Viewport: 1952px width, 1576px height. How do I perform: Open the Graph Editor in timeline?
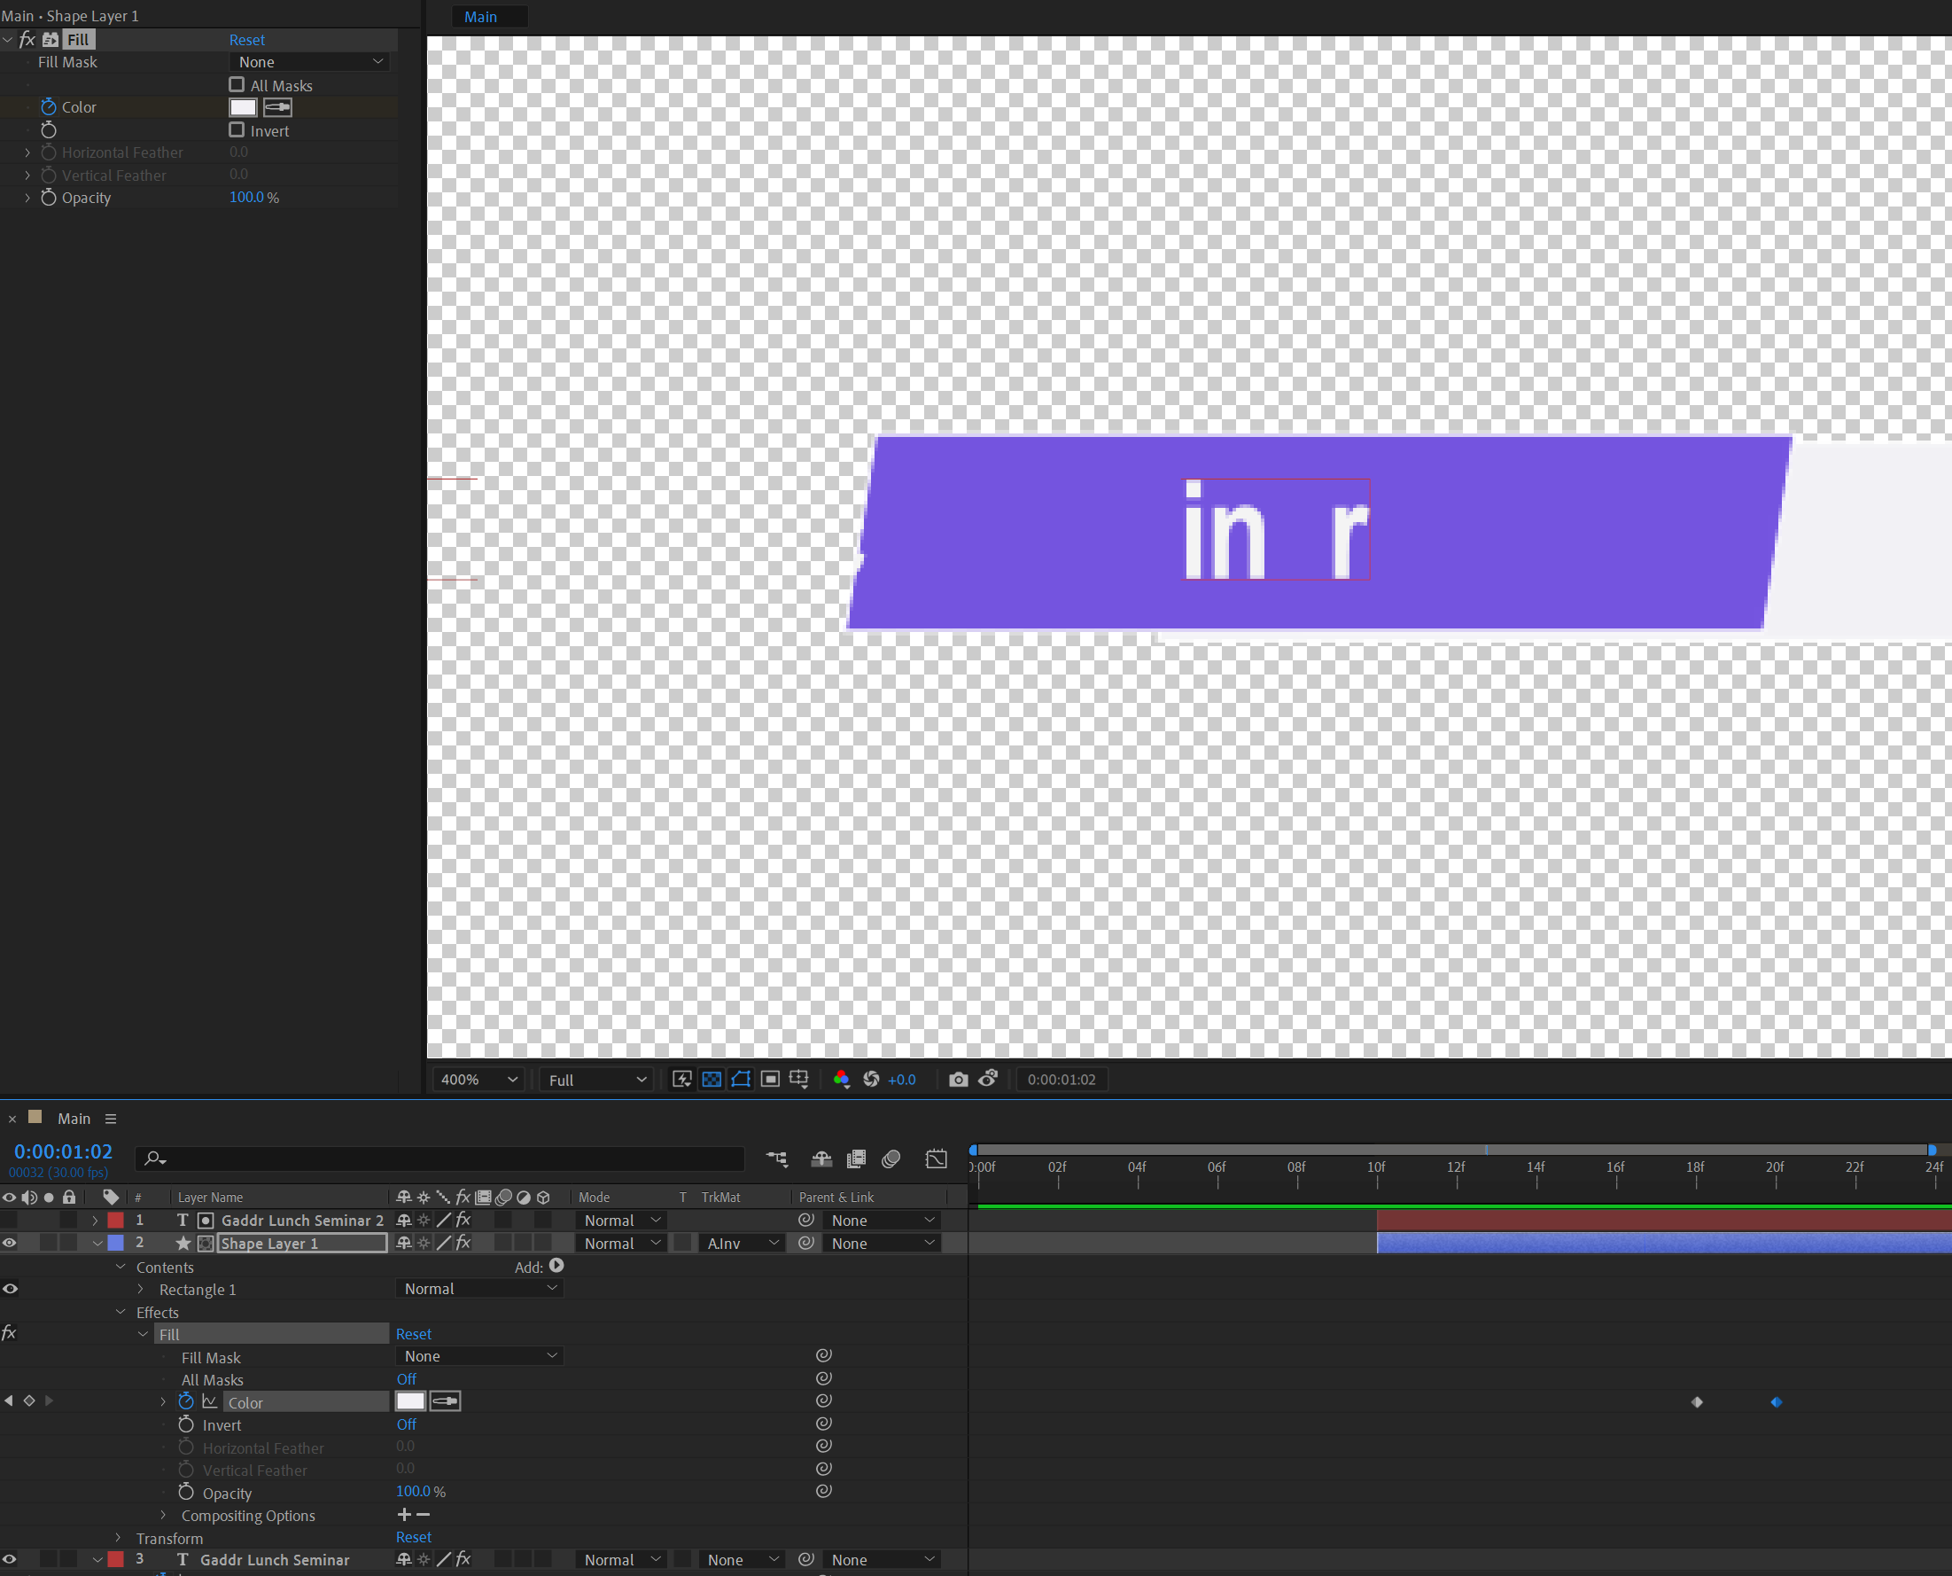click(936, 1159)
